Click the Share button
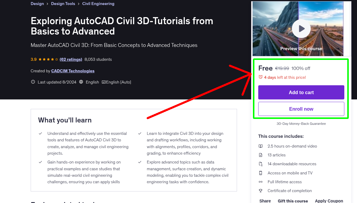357x203 pixels. pos(265,201)
